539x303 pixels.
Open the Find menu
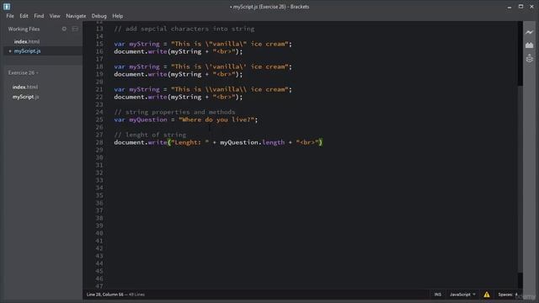[x=39, y=16]
